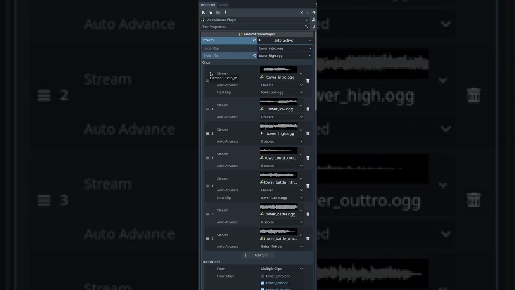The image size is (515, 290).
Task: Grab the reorder handle for clip 4
Action: 208,186
